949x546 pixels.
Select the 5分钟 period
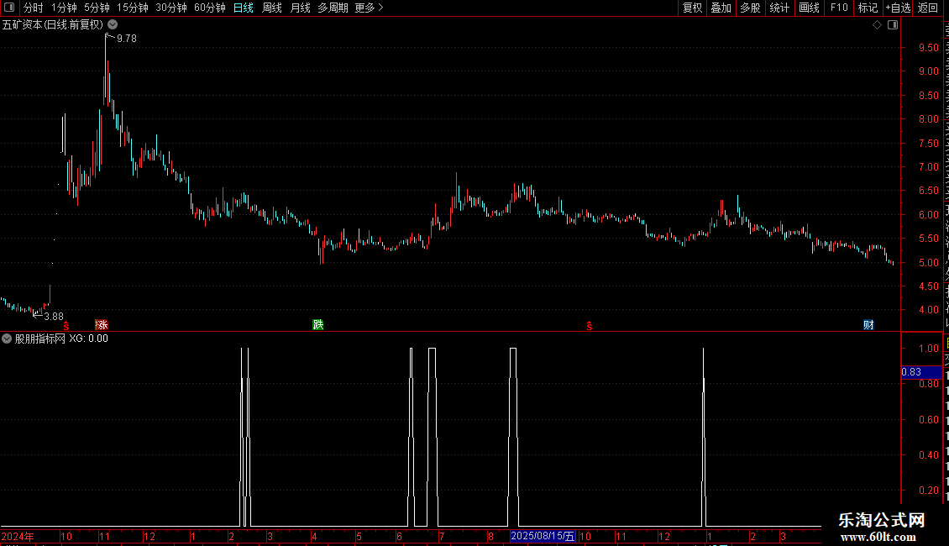pyautogui.click(x=97, y=8)
